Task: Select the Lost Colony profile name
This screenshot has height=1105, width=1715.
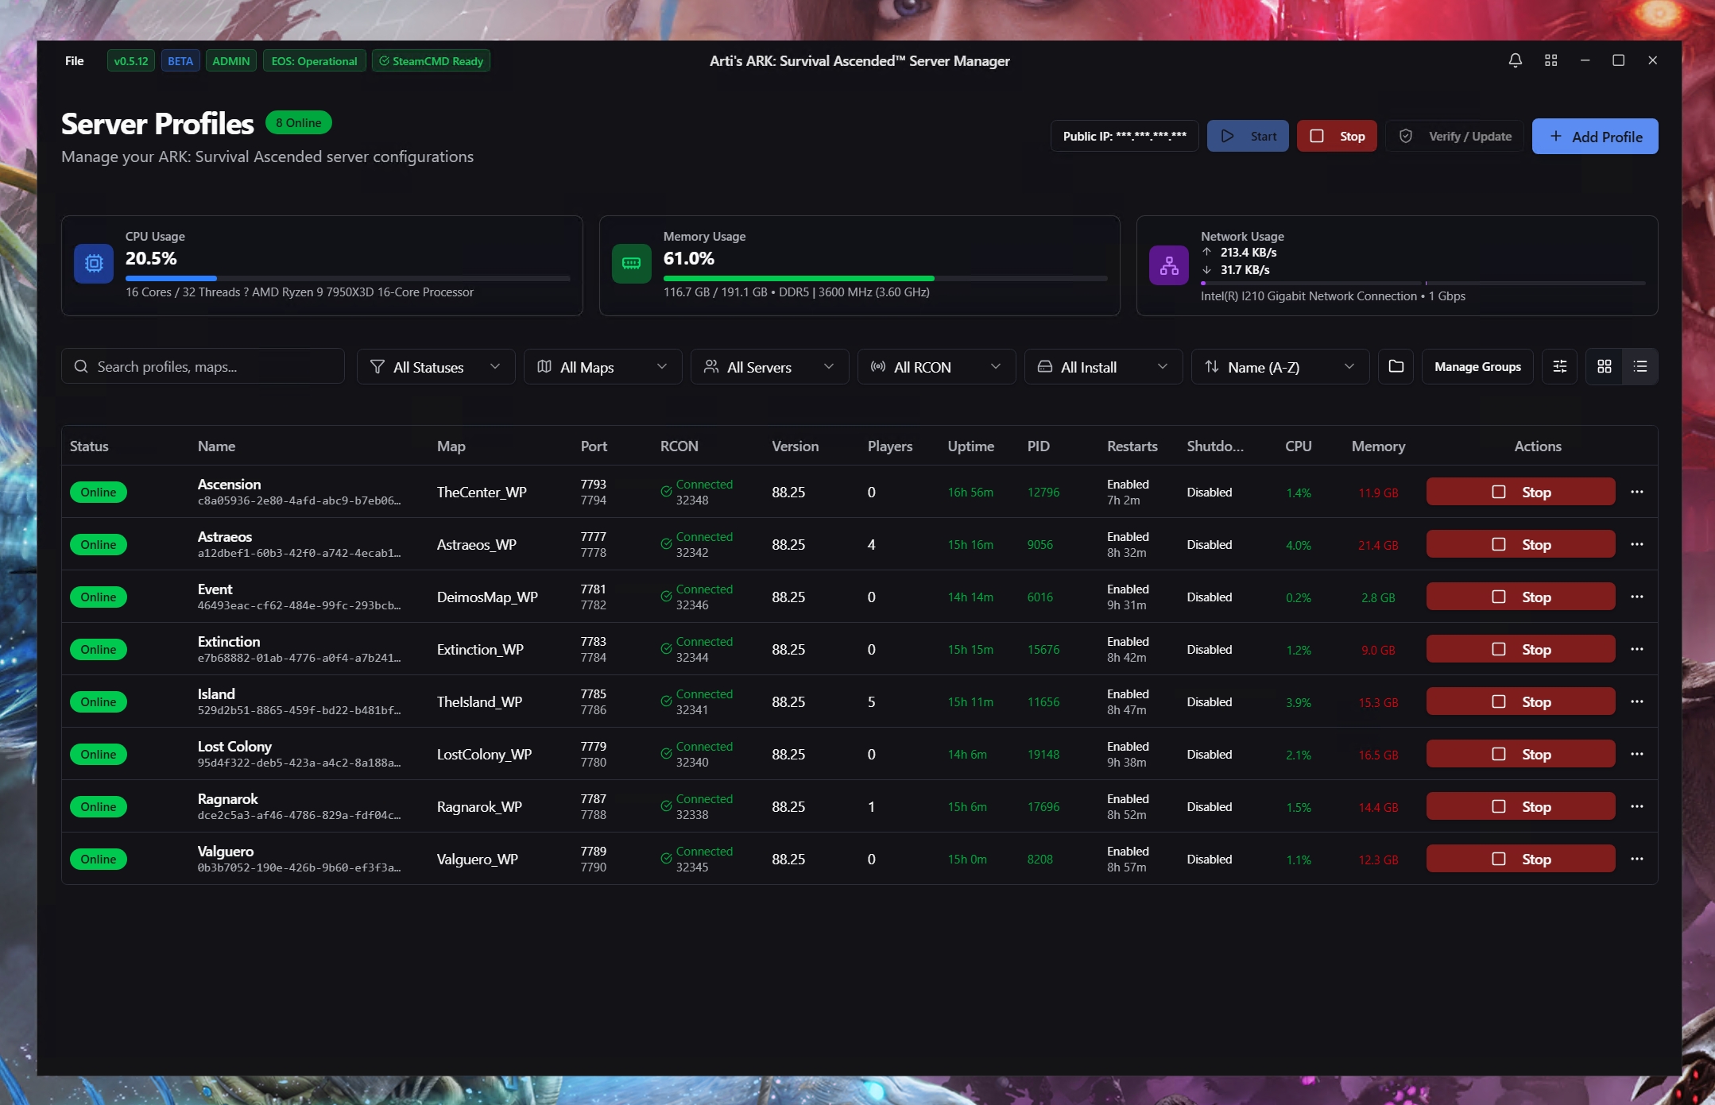Action: coord(234,746)
